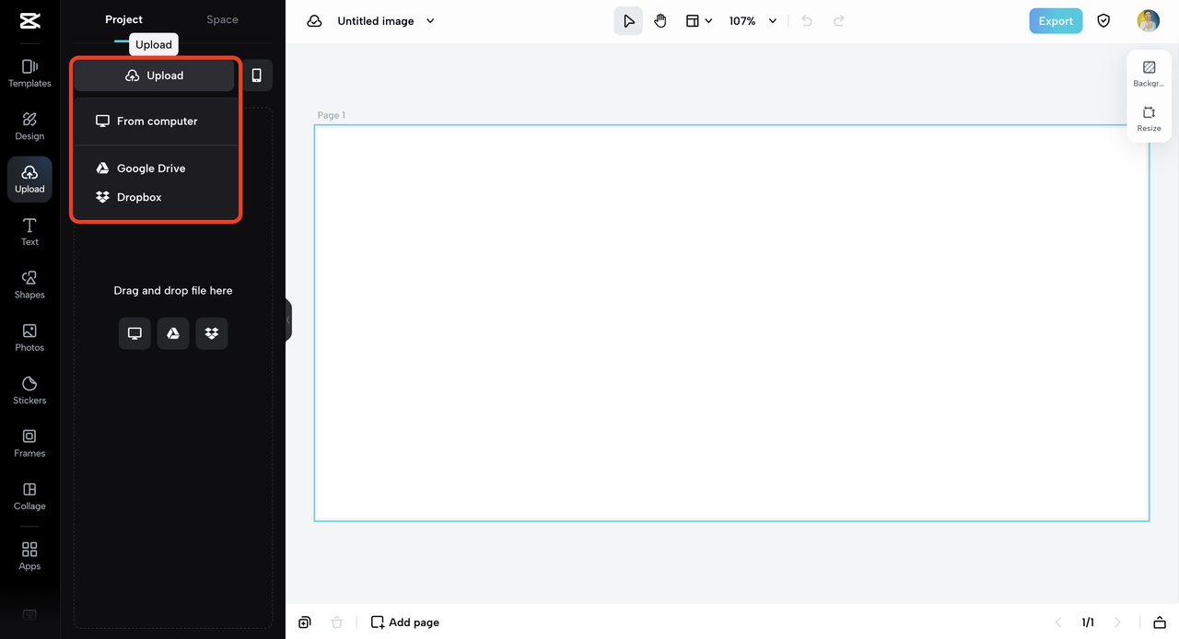Open the Shapes panel
1179x639 pixels.
(x=29, y=285)
